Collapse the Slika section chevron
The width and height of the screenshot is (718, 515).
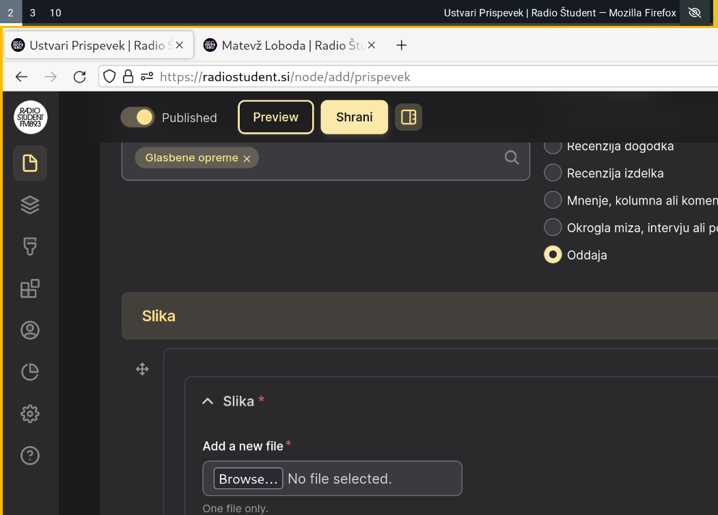(208, 402)
